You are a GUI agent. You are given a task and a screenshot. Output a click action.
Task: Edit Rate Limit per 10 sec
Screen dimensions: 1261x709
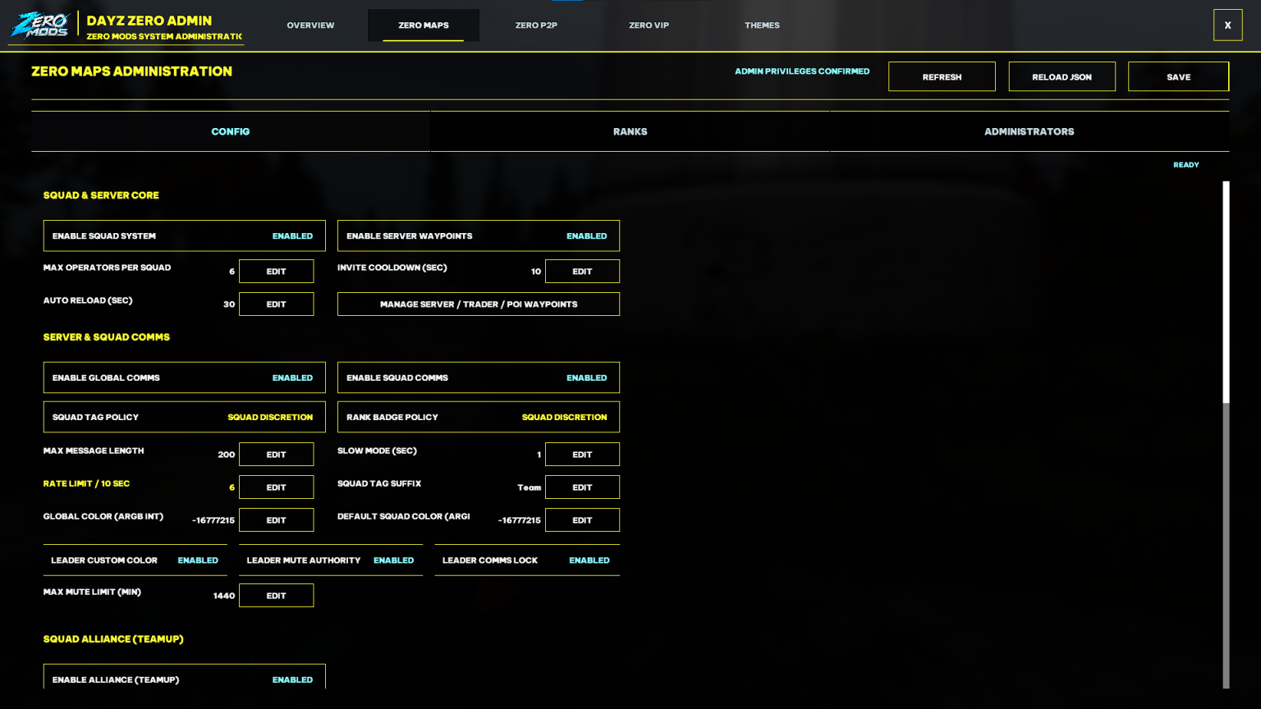coord(276,487)
